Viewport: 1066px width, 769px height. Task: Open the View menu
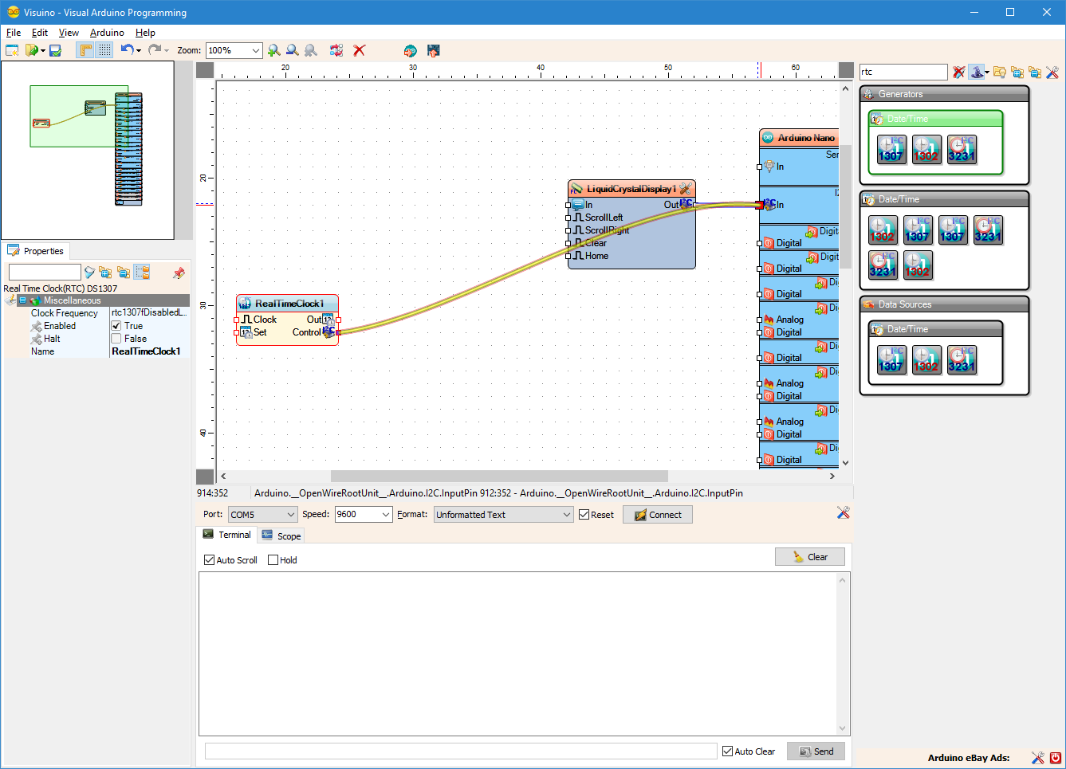(x=69, y=33)
